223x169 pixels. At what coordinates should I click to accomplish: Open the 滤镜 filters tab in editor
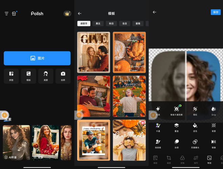coord(182,159)
